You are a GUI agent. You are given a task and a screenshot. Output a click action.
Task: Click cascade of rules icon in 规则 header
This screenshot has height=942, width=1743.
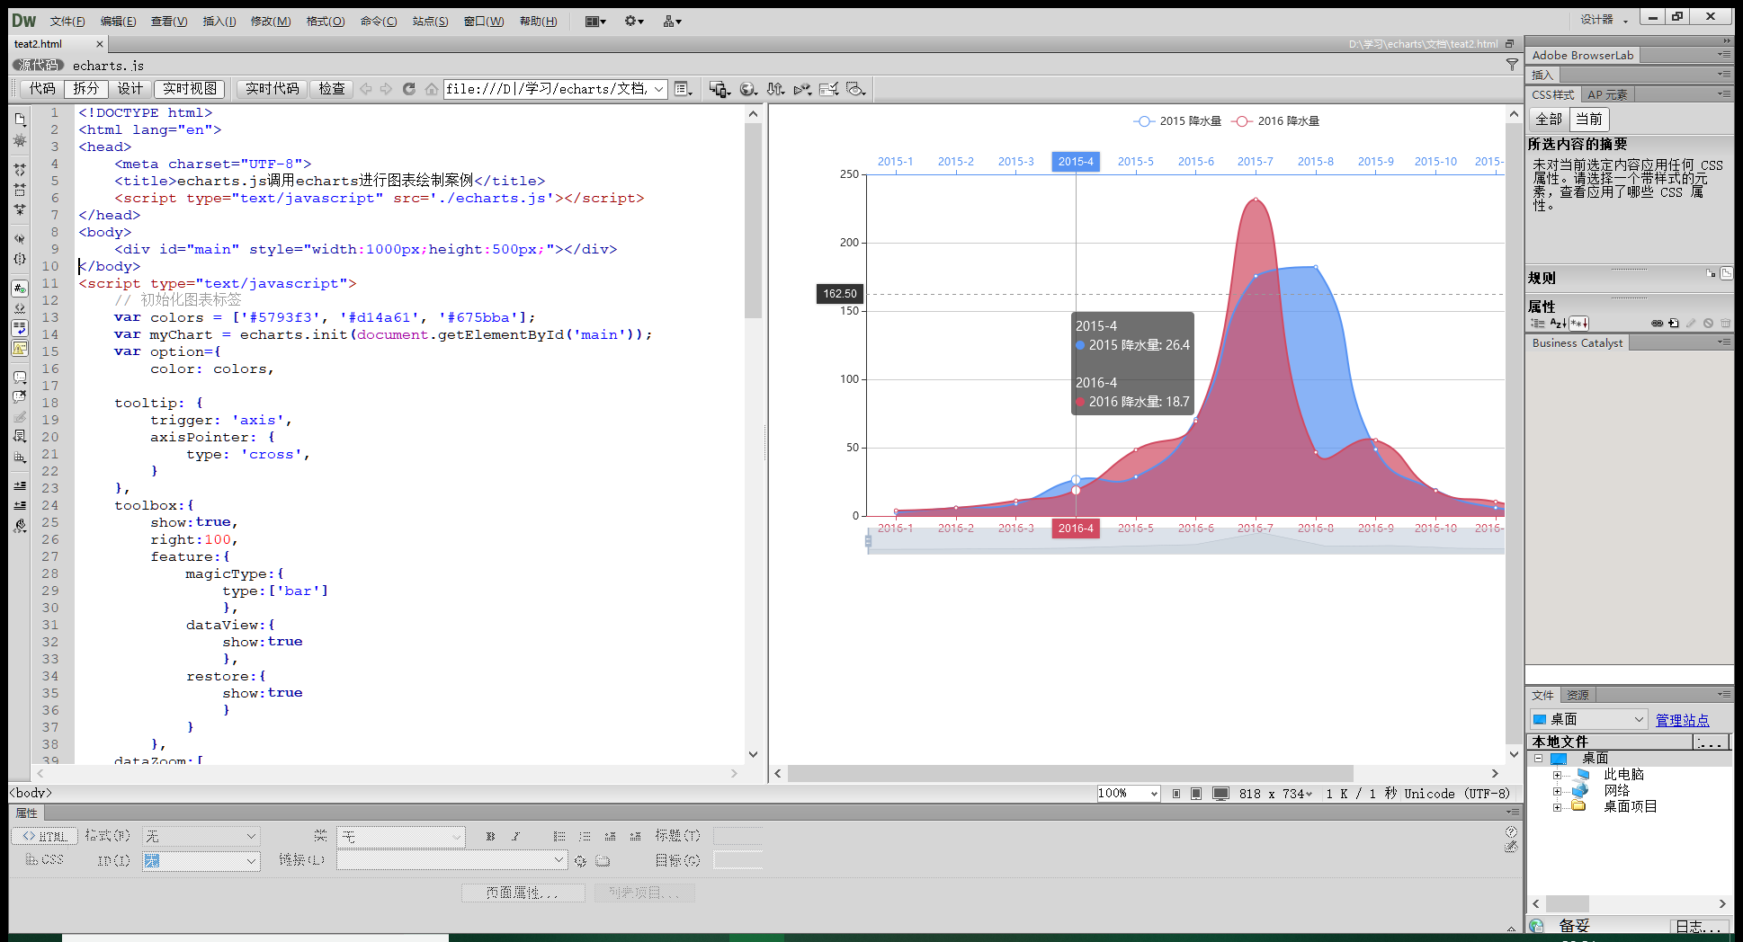[x=1726, y=273]
